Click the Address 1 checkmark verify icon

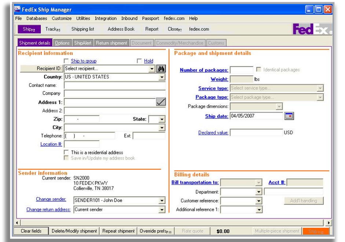(161, 102)
